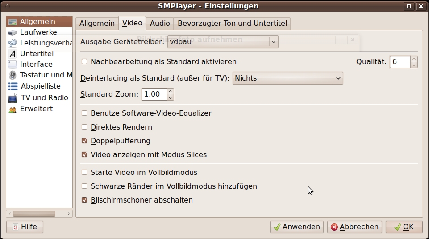Select the Video tab
429x239 pixels.
pos(132,23)
